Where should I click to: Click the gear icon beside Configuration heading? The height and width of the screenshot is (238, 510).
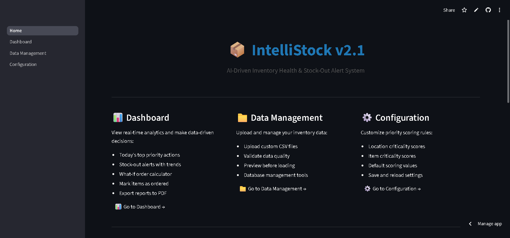tap(367, 118)
